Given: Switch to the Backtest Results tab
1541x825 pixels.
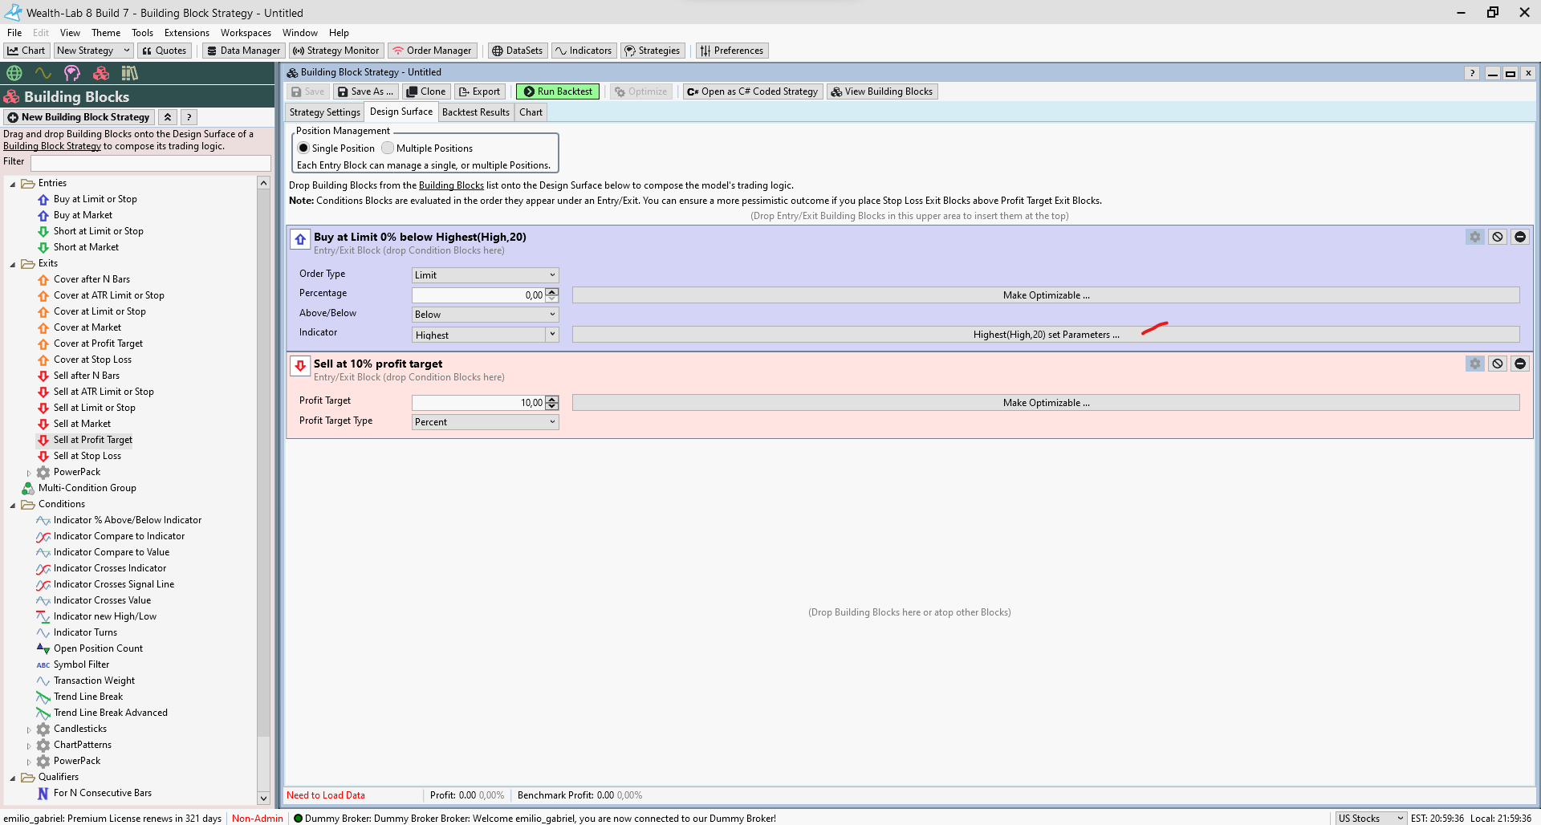Looking at the screenshot, I should (x=475, y=112).
